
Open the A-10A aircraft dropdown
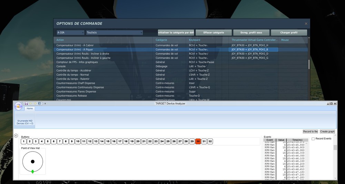pos(70,32)
